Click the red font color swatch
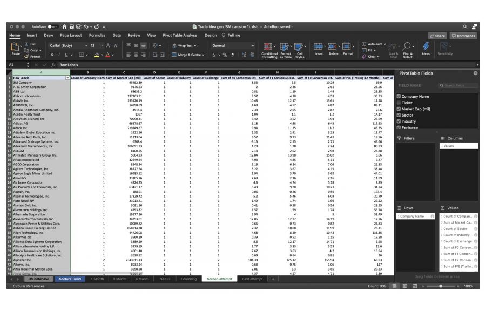The height and width of the screenshot is (311, 486). [x=107, y=55]
